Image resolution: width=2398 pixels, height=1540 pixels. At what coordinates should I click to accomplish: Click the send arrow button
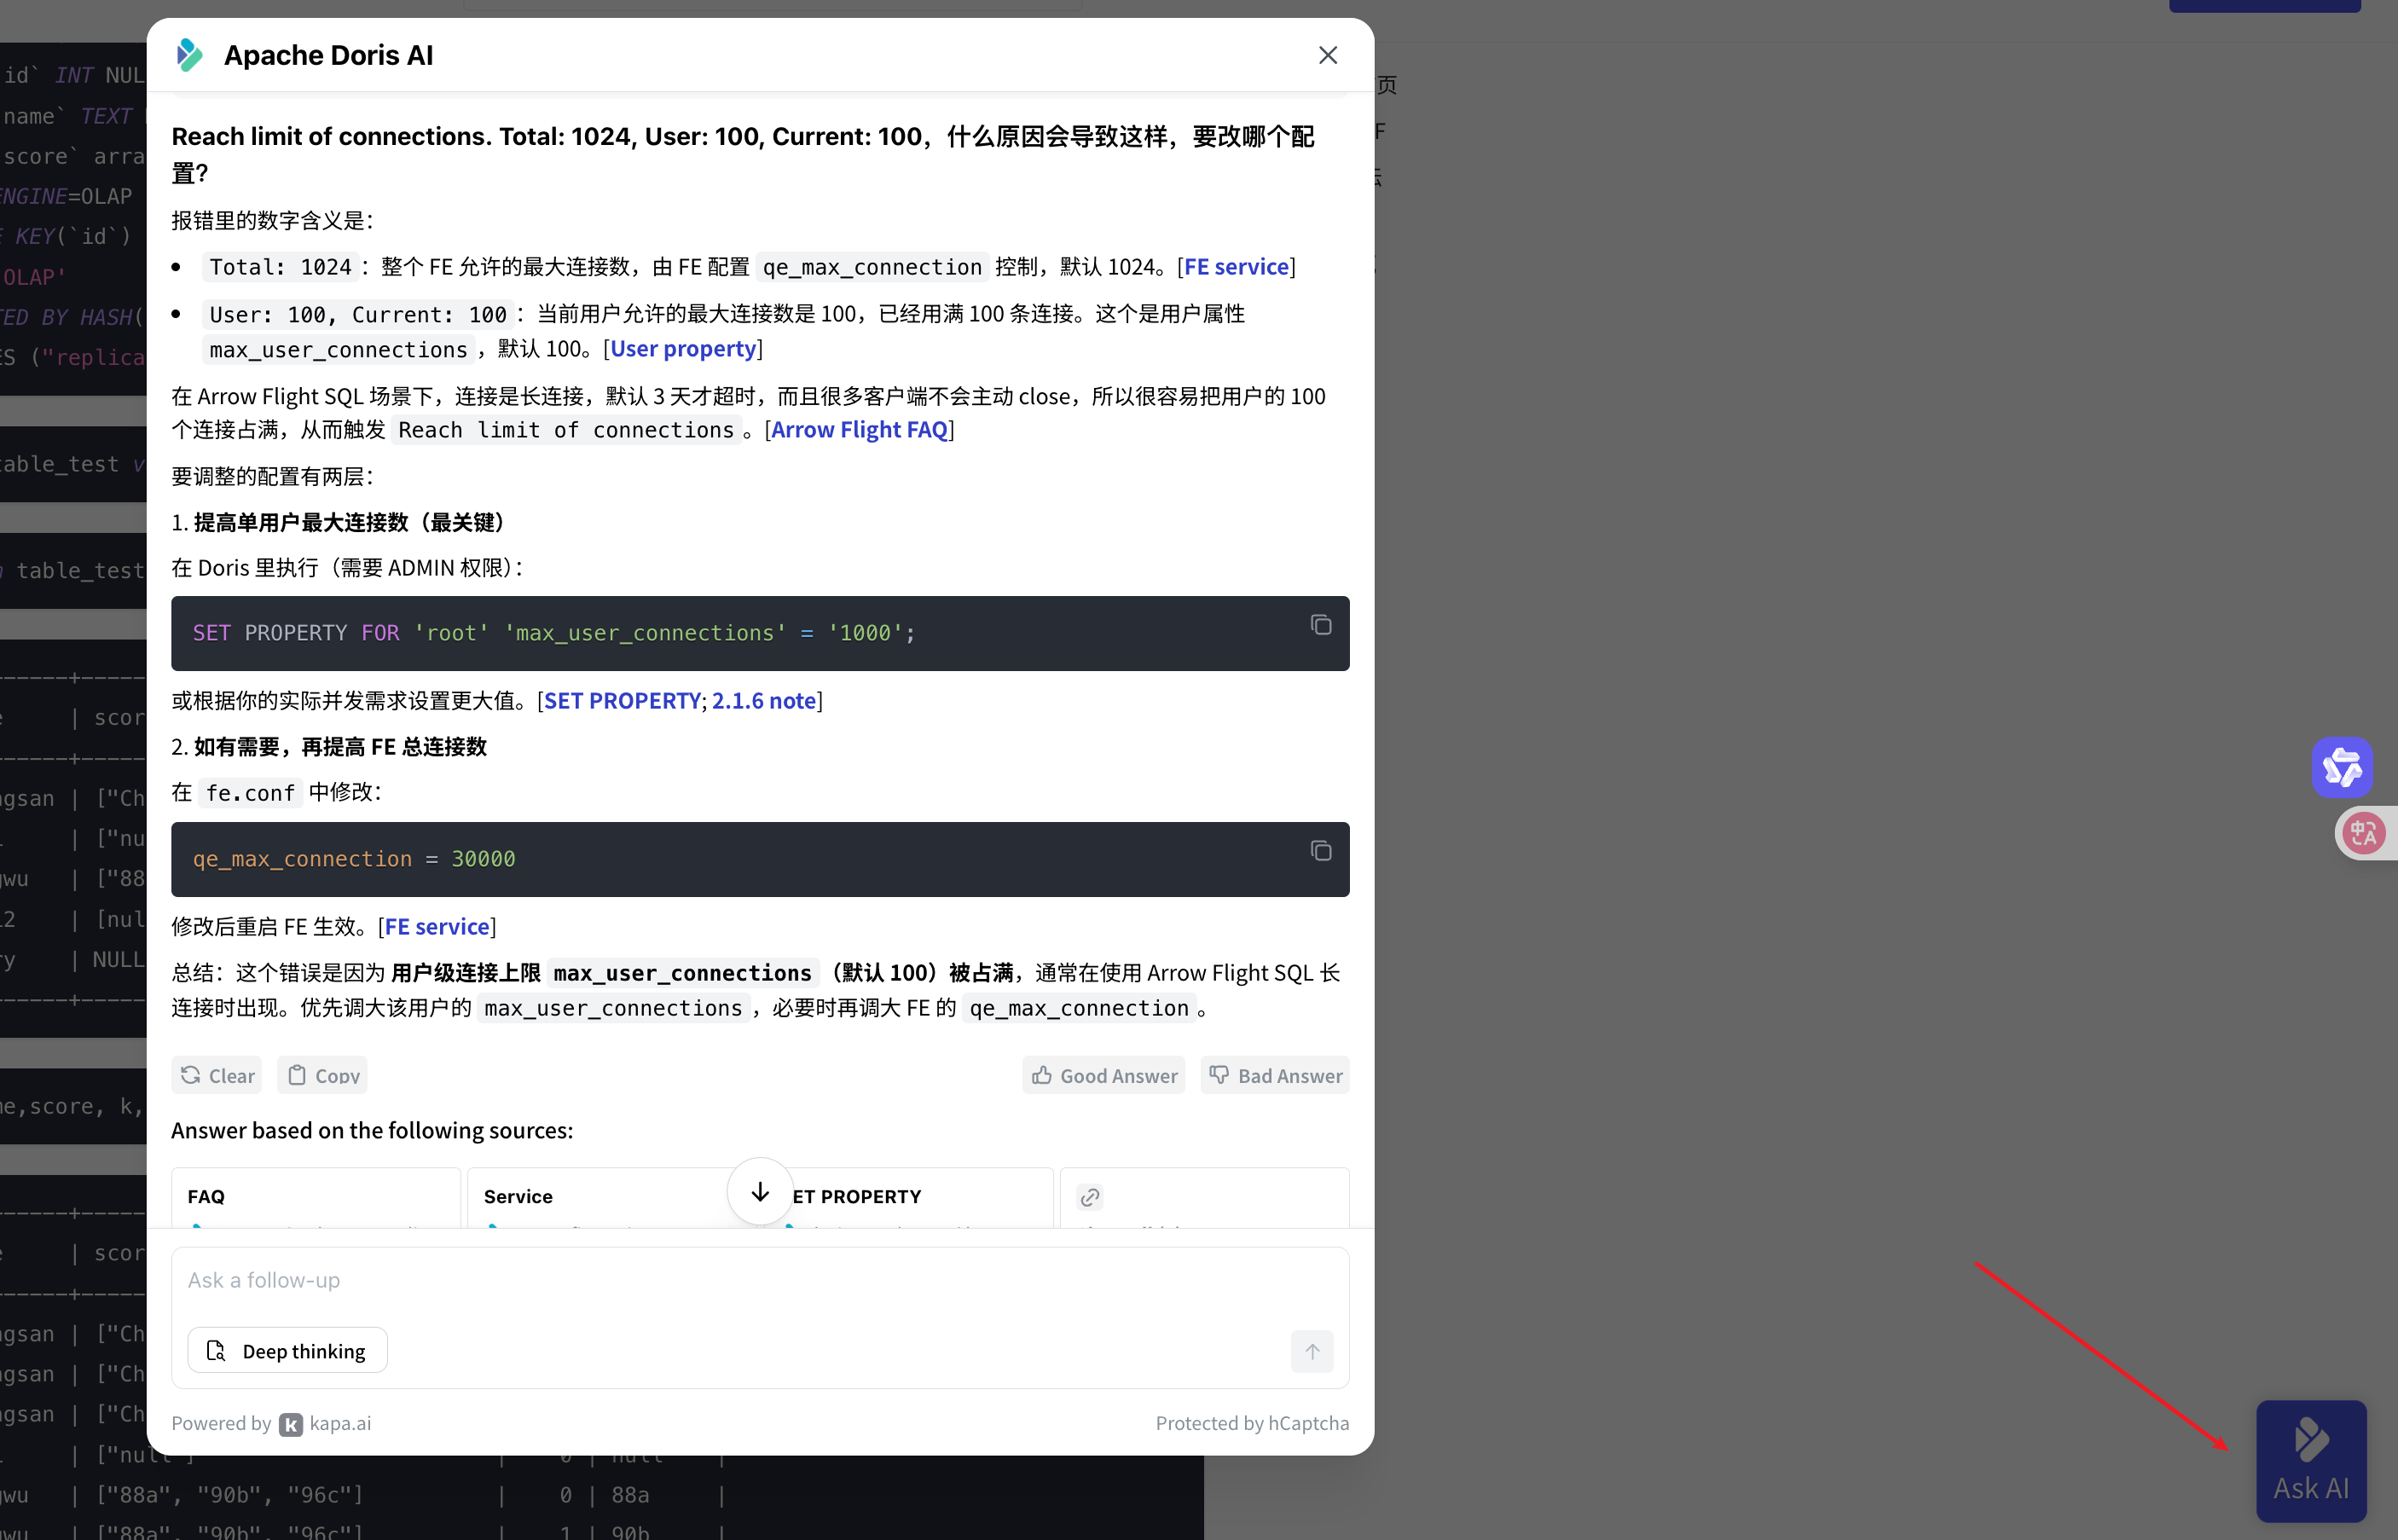[1312, 1351]
